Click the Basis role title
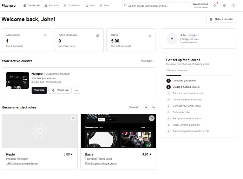 click(89, 154)
